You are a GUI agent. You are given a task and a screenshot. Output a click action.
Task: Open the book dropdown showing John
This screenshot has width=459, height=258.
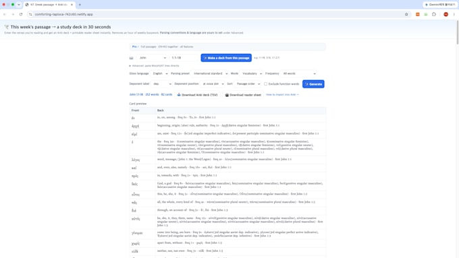point(153,58)
